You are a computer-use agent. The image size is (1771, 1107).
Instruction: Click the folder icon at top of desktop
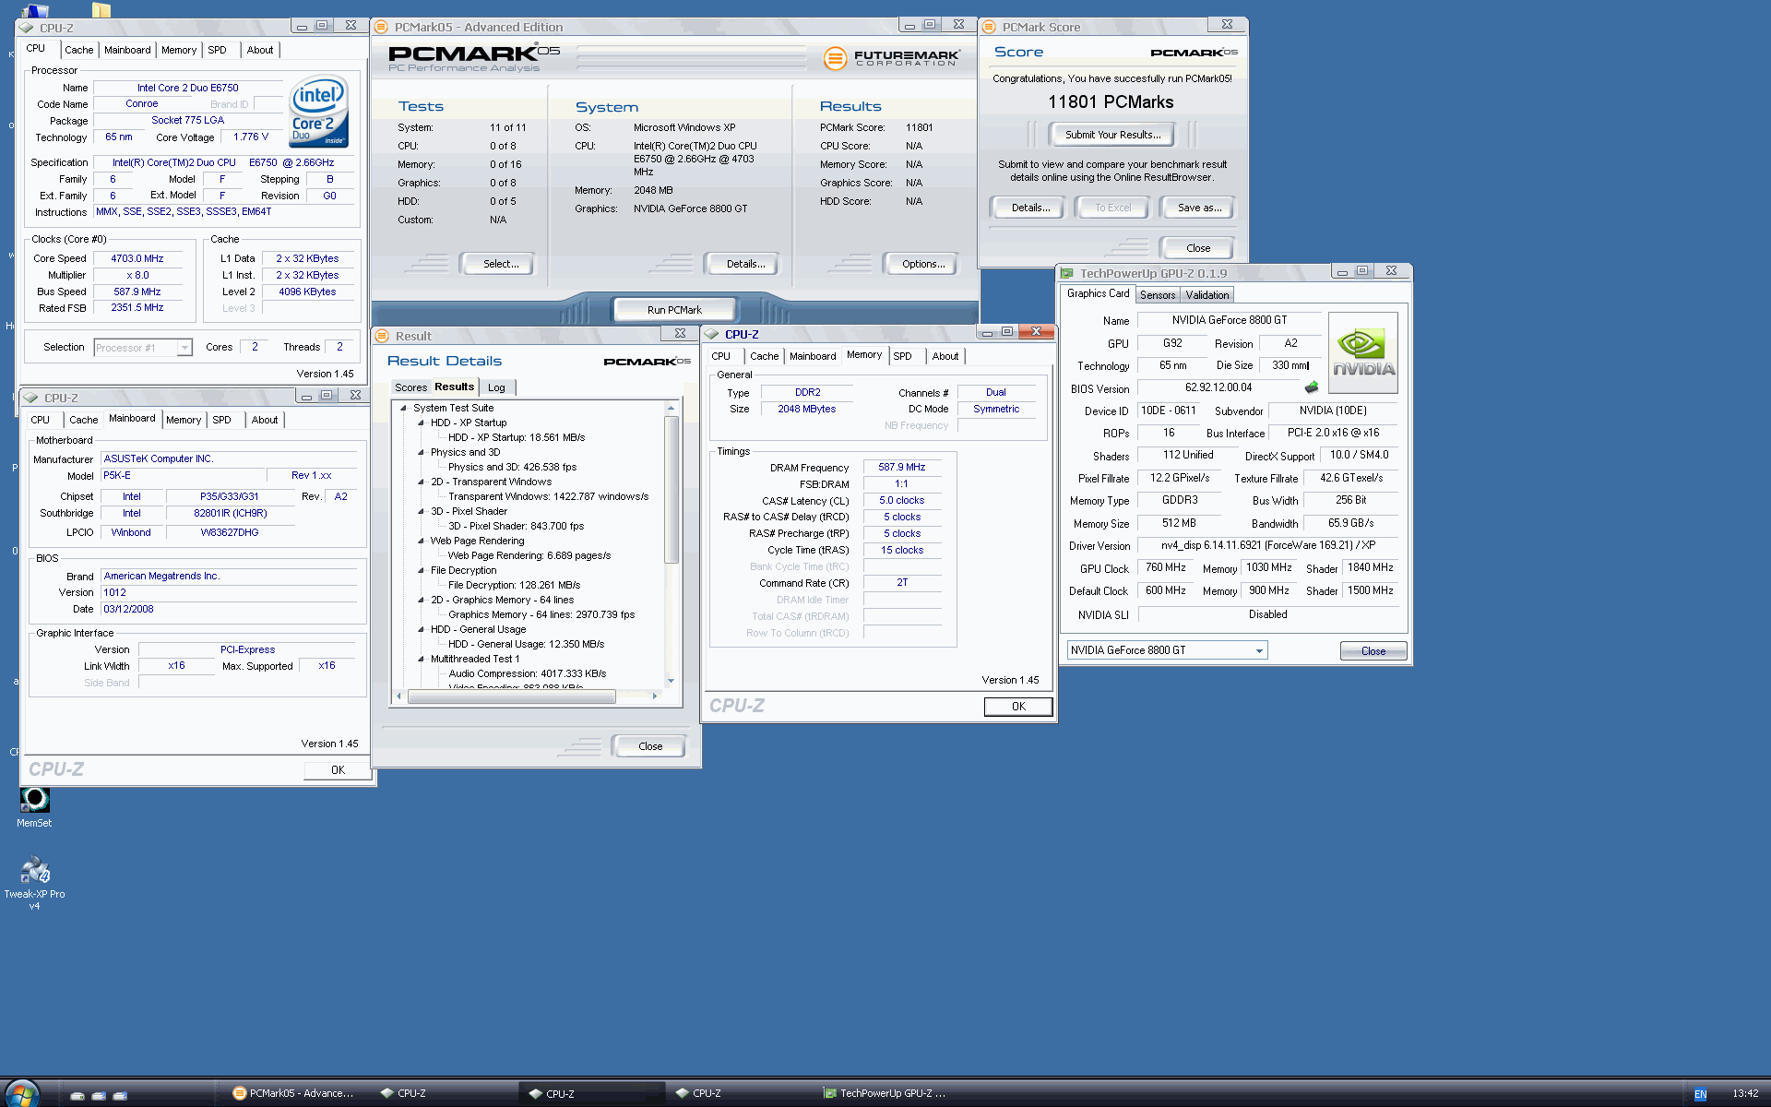[101, 9]
